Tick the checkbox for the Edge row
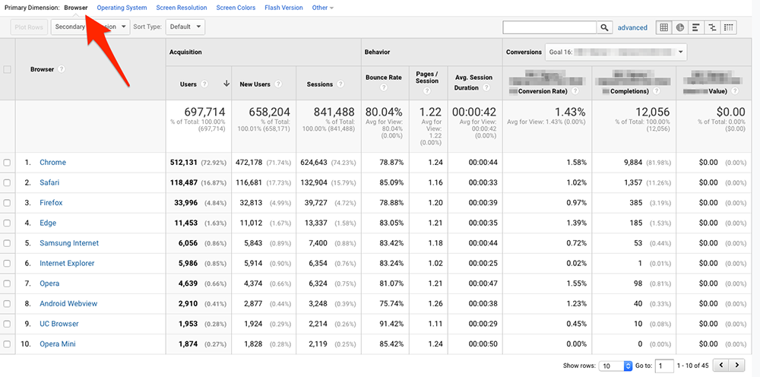This screenshot has height=377, width=760. [8, 223]
